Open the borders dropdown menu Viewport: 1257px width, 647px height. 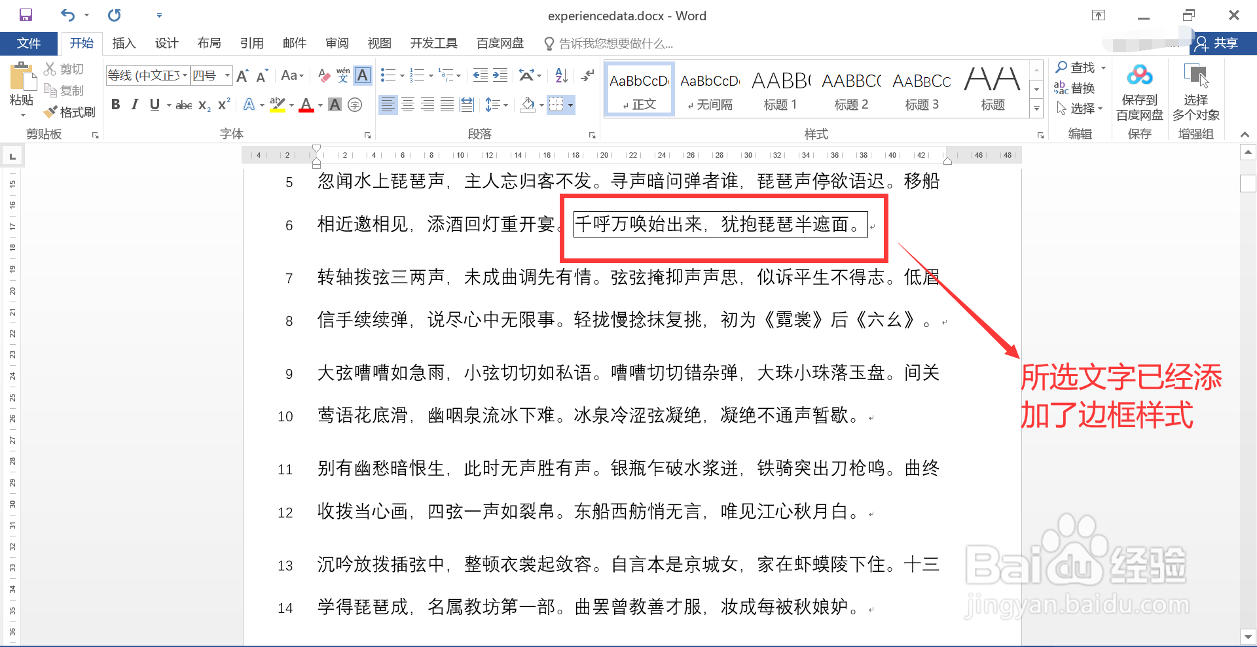(569, 105)
